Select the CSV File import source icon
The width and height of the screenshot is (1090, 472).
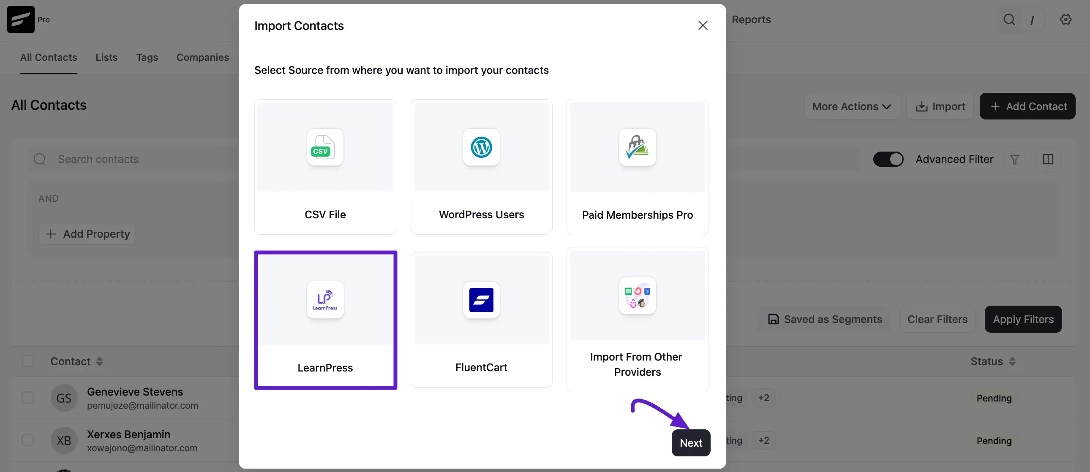pyautogui.click(x=325, y=147)
